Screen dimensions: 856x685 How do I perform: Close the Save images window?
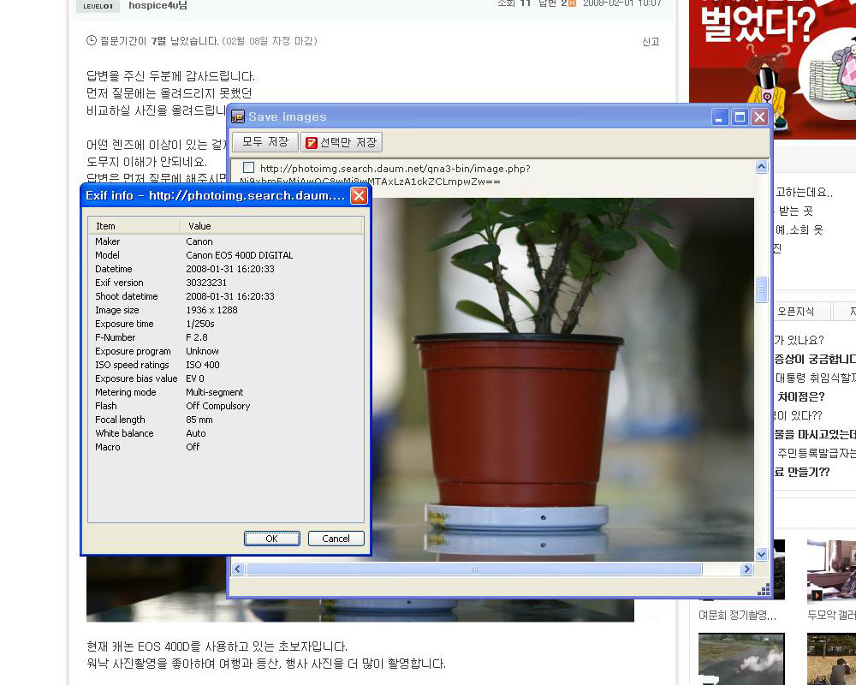pyautogui.click(x=759, y=116)
